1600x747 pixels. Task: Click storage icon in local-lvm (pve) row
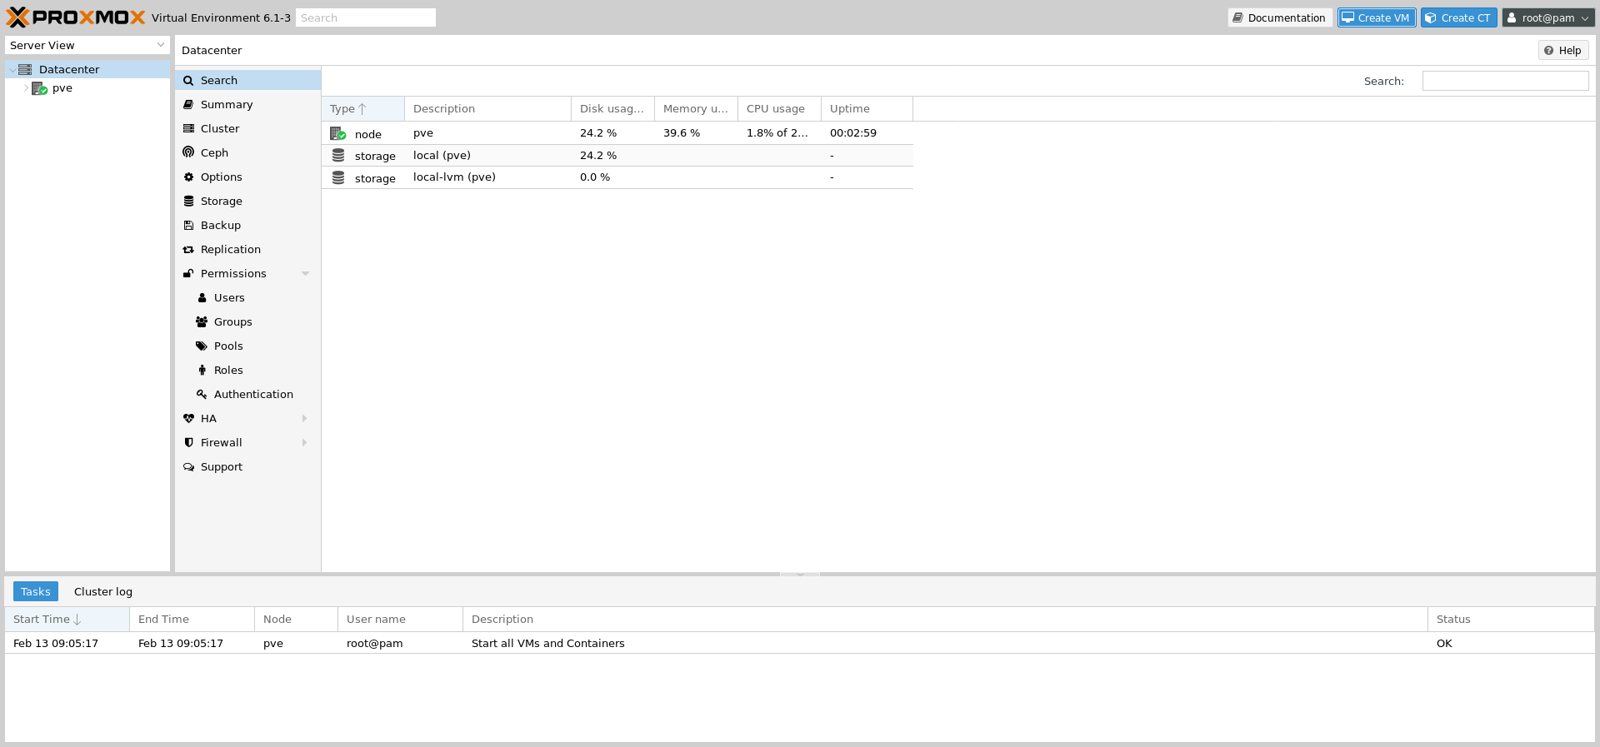coord(338,177)
